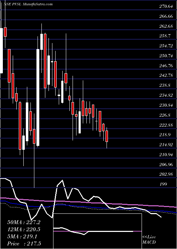Click the tall white candlestick rising to 254

[x=38, y=97]
